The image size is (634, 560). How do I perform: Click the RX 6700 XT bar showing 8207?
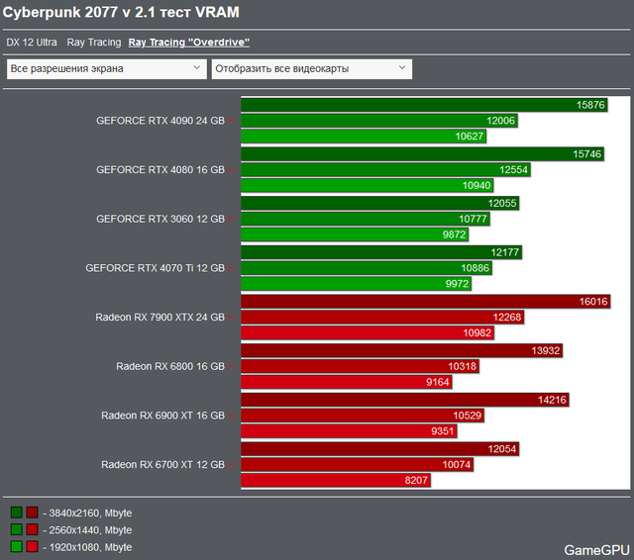(336, 481)
